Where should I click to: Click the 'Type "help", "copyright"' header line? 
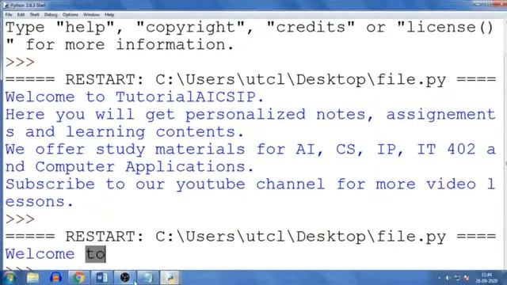[x=250, y=27]
